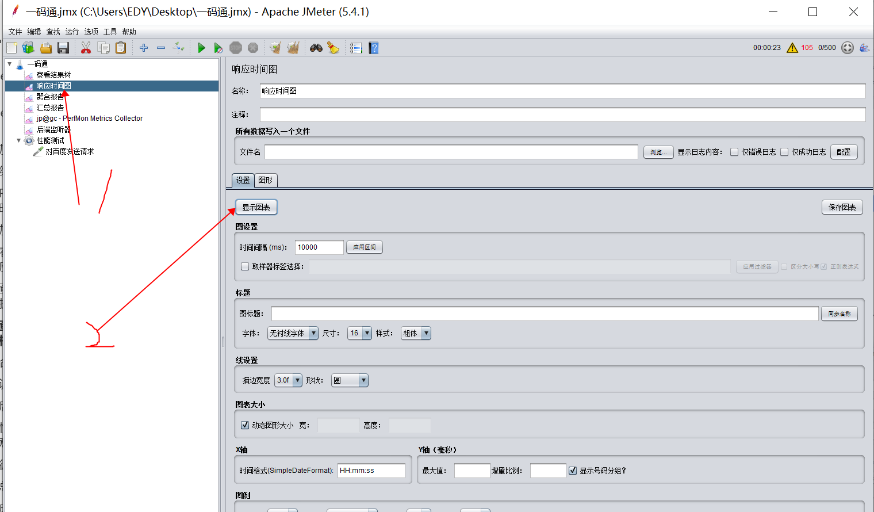
Task: Expand all nodes with blue plus icon
Action: 144,48
